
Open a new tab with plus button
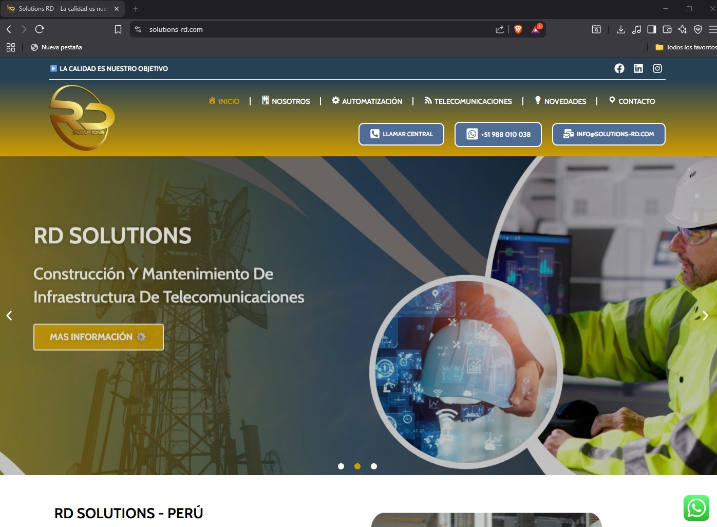[136, 9]
